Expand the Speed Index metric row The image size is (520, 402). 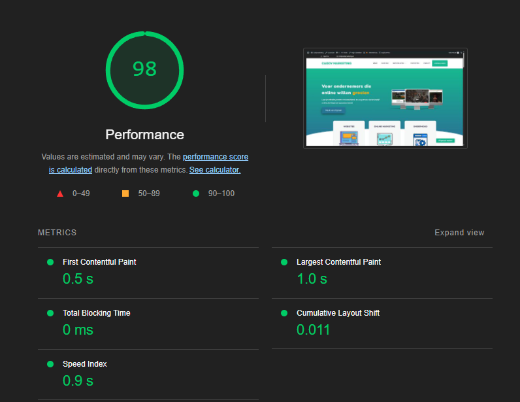[85, 364]
